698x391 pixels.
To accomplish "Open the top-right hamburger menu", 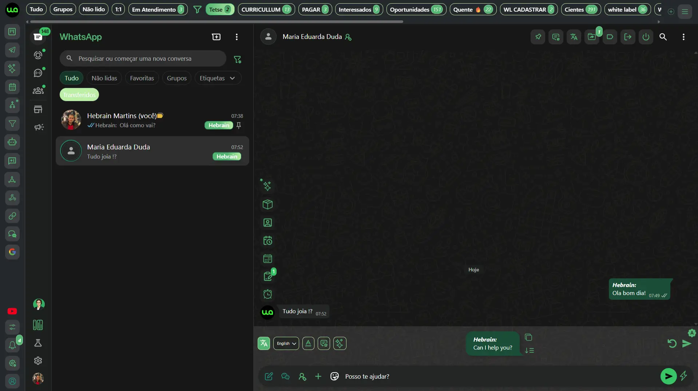I will 685,11.
